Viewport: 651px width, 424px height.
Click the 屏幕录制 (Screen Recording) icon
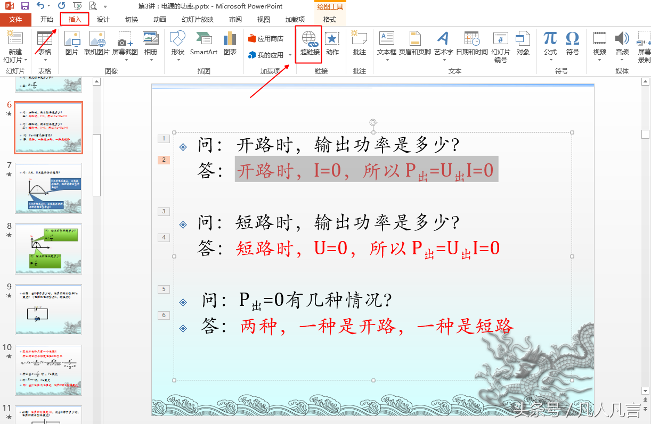click(x=644, y=38)
